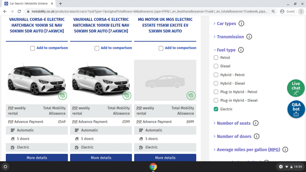This screenshot has height=172, width=306.
Task: Open the system tray showing 14:54
Action: click(x=290, y=167)
